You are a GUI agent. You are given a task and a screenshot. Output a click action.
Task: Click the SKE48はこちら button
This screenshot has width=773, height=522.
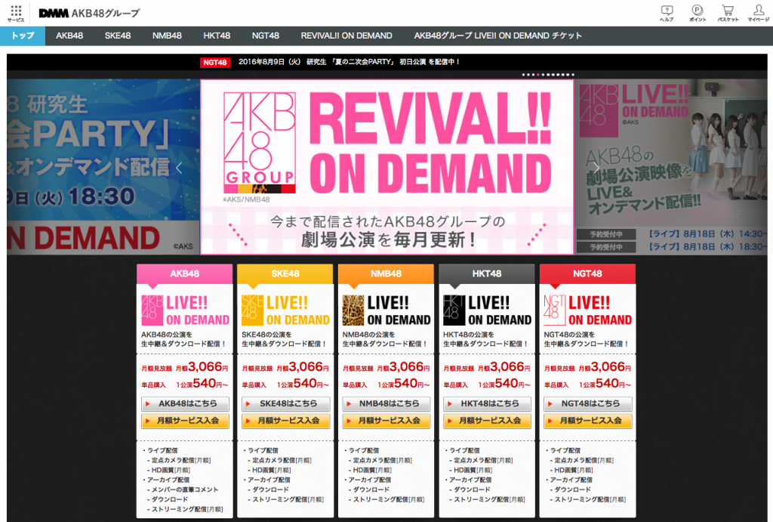285,403
